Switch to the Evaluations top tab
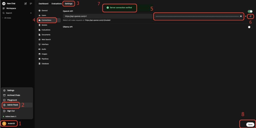This screenshot has width=256, height=128. point(57,3)
